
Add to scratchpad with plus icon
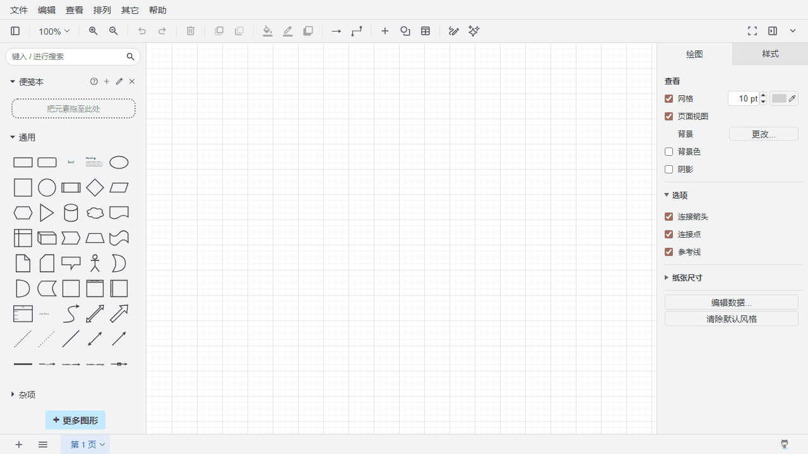pyautogui.click(x=107, y=81)
